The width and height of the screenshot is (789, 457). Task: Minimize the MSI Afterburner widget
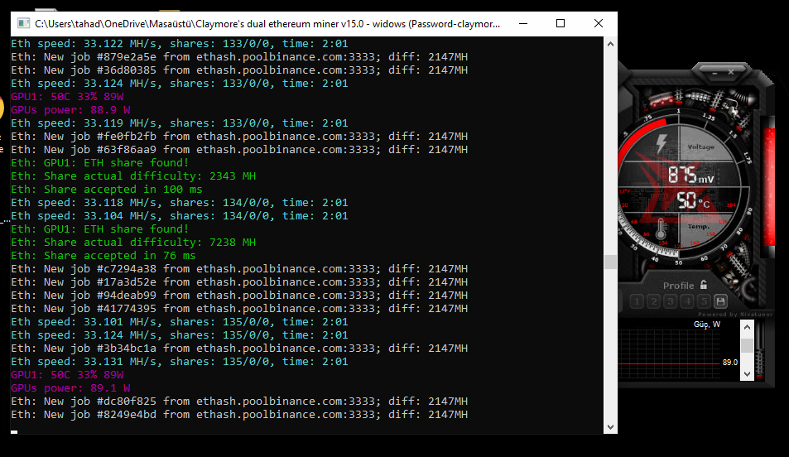click(x=715, y=73)
